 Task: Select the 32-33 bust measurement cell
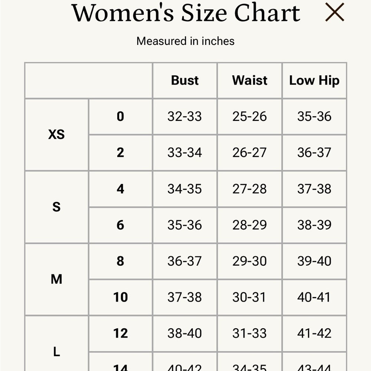coord(185,116)
